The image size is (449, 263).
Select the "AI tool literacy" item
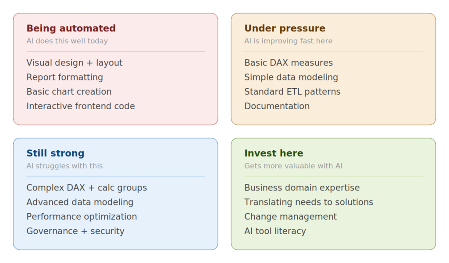pos(275,231)
